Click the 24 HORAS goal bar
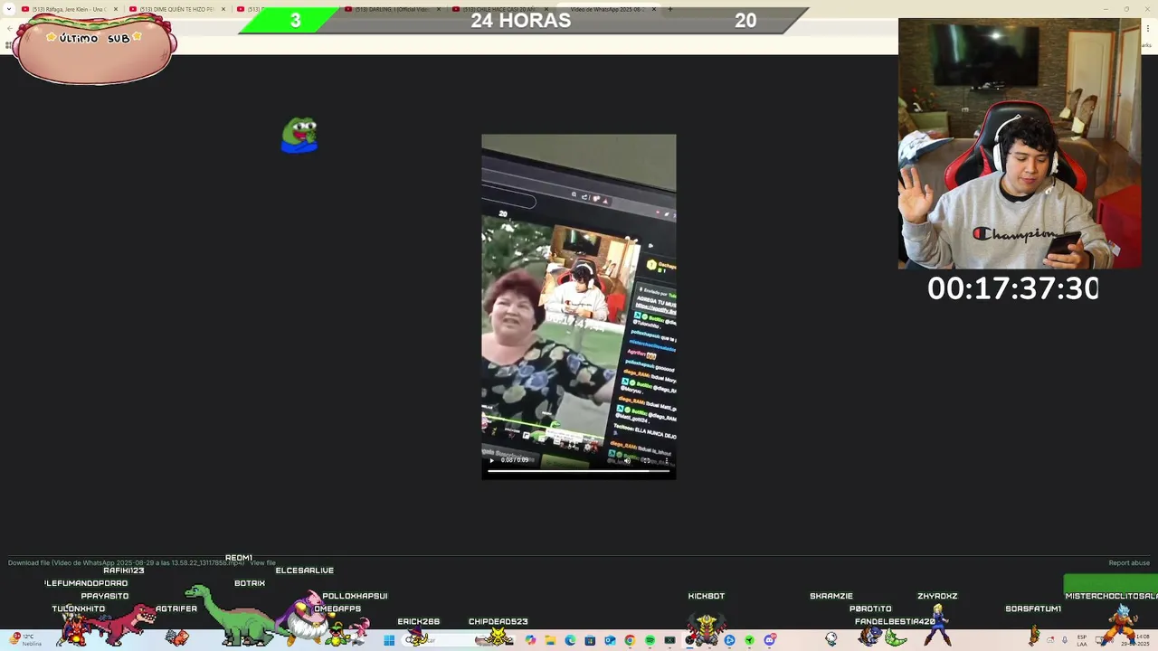 [x=523, y=20]
